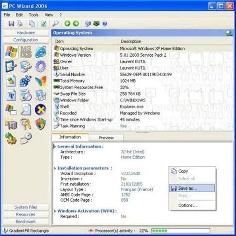Choose Options... in the context menu
Viewport: 236px width, 236px height.
[x=192, y=205]
